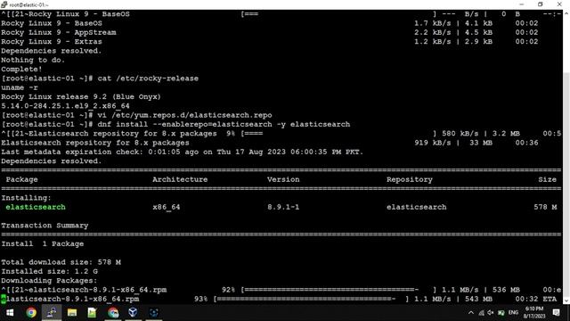Click the 'Downloading Packages:' line
This screenshot has height=321, width=570.
[50, 281]
